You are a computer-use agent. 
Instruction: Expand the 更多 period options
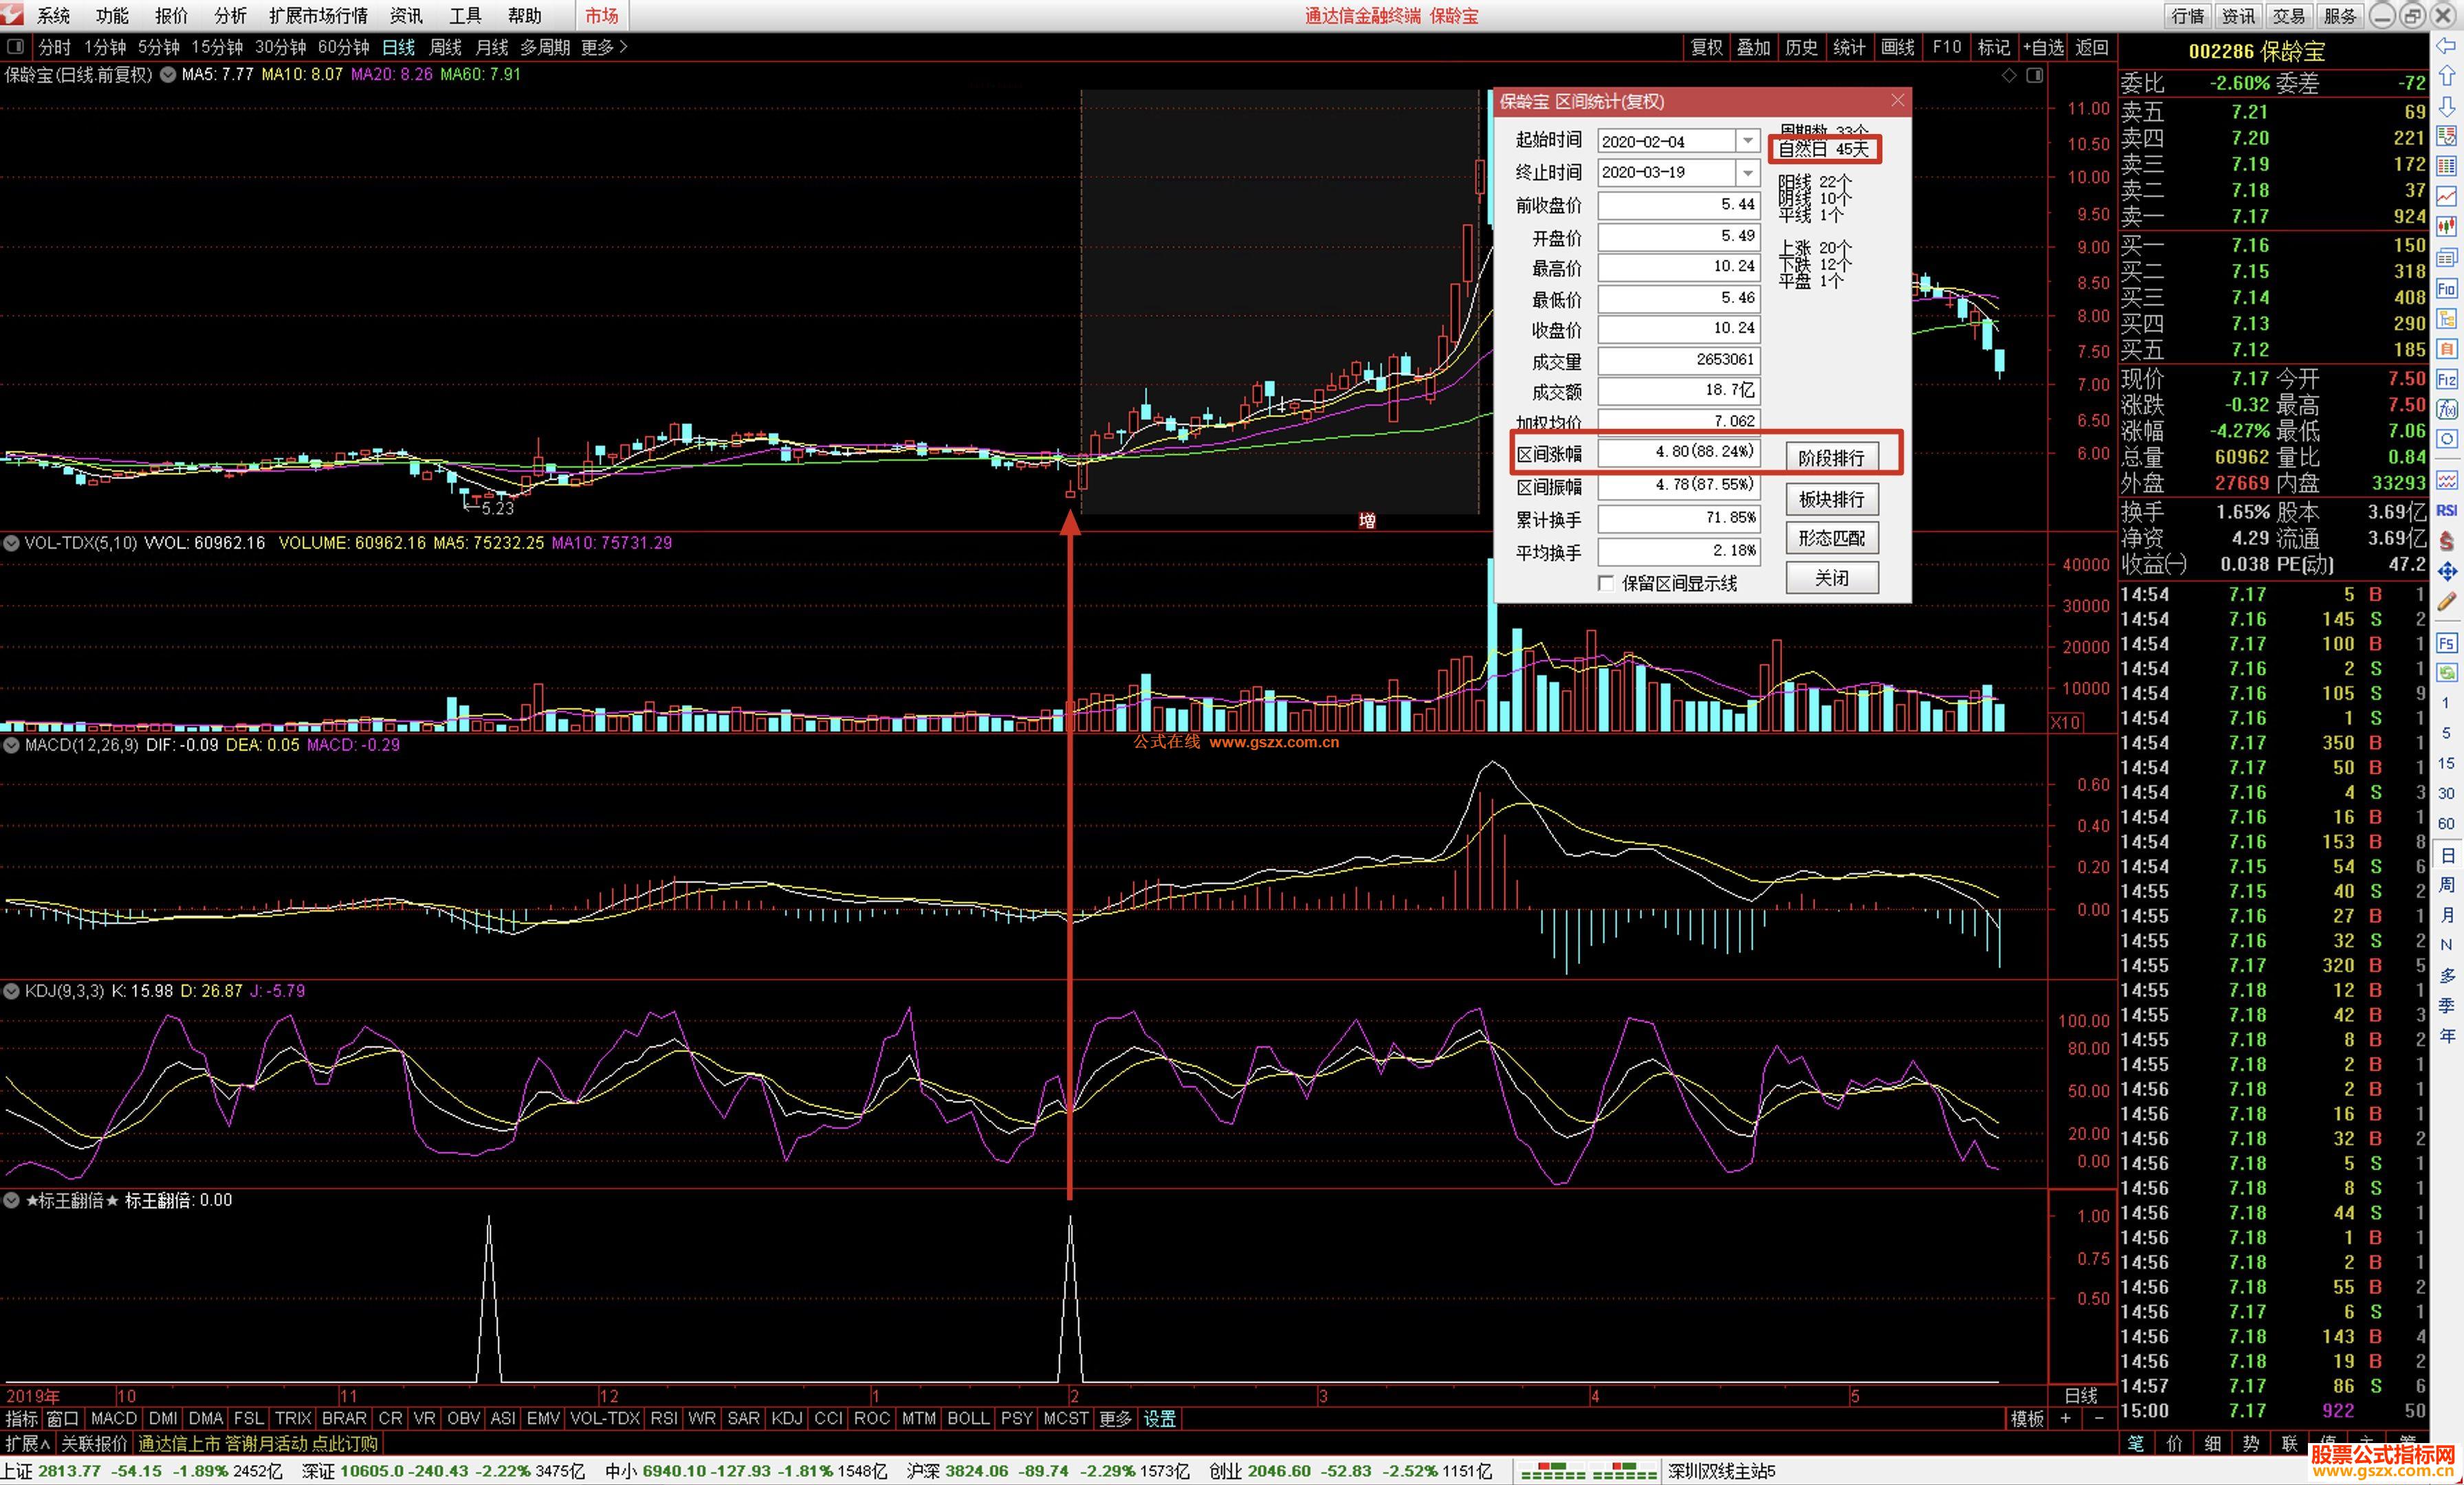click(604, 47)
